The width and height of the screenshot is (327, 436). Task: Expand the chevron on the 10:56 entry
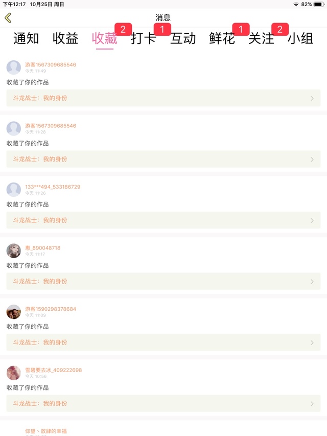[x=312, y=404]
